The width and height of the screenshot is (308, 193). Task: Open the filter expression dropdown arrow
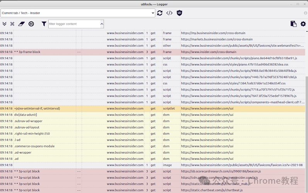[x=102, y=24]
